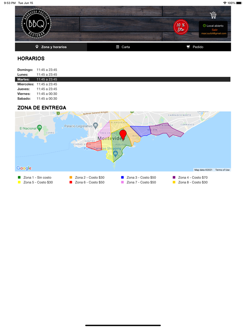Open the map Terms of Use link

click(222, 170)
